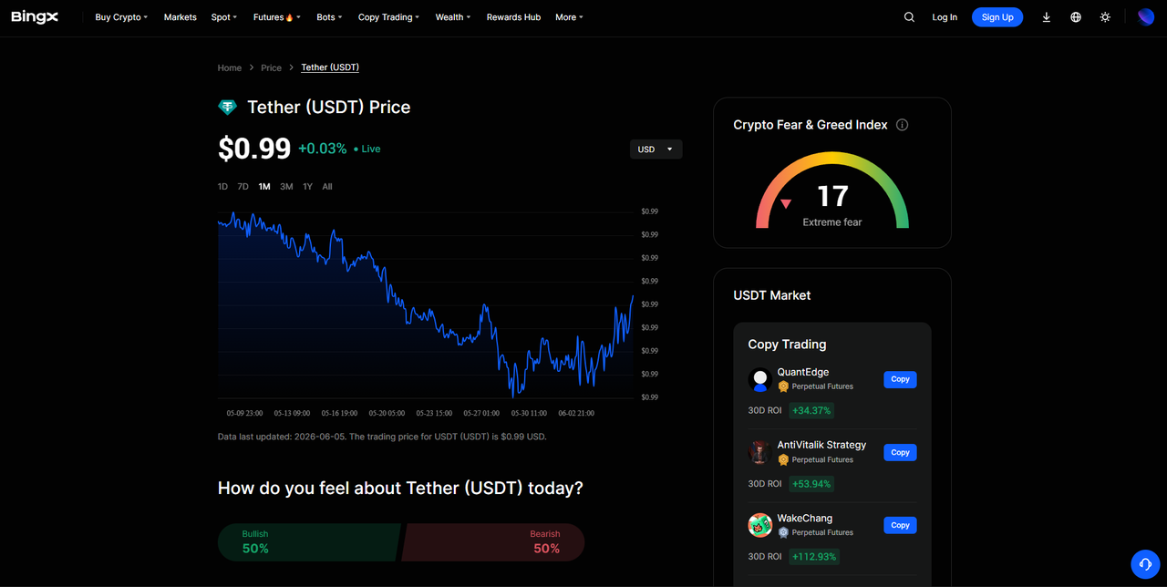Select the All chart range
Screen dimensions: 1167x587
click(x=327, y=187)
